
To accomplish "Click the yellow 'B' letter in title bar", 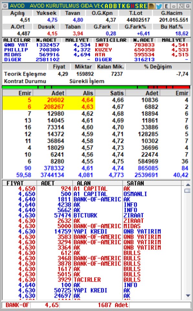I will point(115,6).
